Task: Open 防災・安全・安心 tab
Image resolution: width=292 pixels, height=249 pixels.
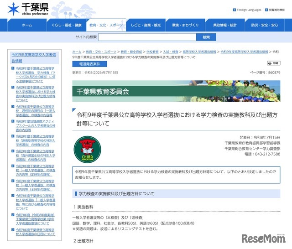Action: pyautogui.click(x=265, y=25)
